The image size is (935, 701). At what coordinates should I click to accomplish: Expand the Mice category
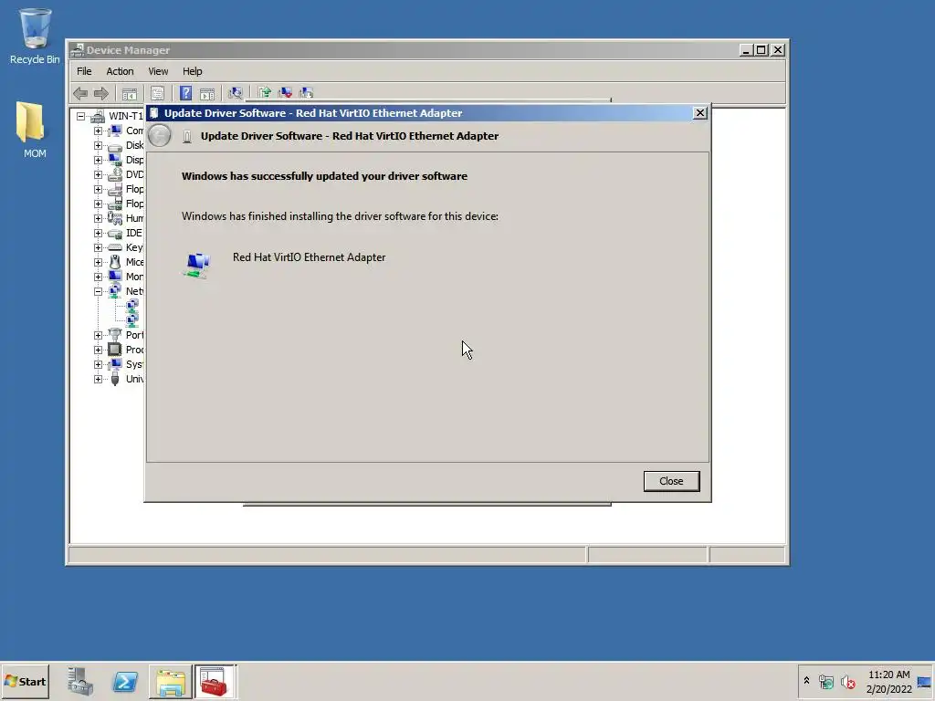(98, 262)
